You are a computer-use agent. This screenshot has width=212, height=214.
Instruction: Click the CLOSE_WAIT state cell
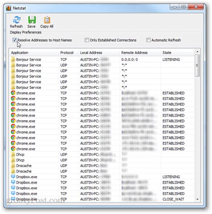point(173,199)
